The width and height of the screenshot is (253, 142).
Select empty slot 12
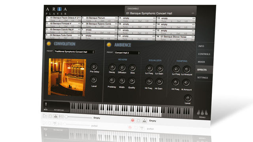tap(136, 37)
